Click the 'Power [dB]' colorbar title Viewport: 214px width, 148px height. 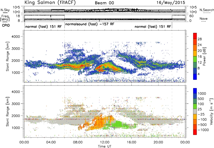tap(204, 56)
